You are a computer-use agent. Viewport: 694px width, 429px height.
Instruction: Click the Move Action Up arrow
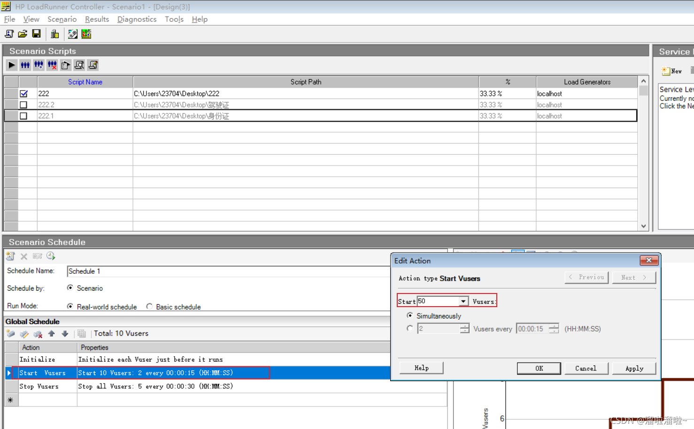pyautogui.click(x=52, y=334)
